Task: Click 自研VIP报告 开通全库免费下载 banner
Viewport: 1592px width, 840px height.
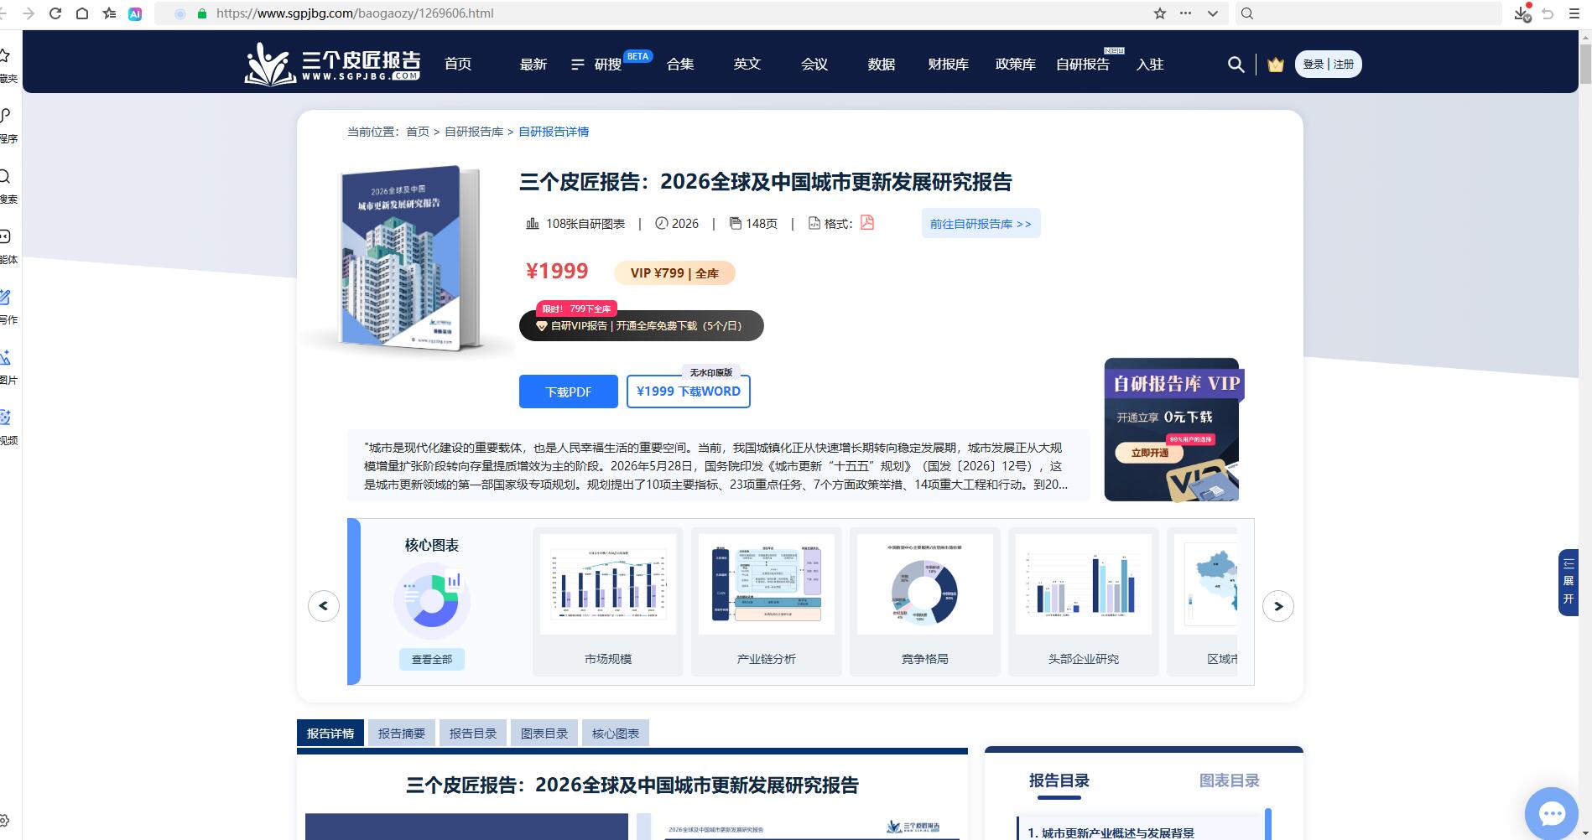Action: 642,326
